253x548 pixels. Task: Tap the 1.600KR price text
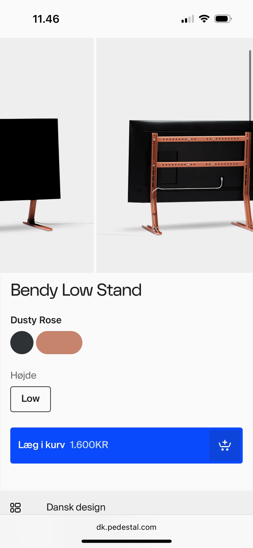click(x=89, y=445)
